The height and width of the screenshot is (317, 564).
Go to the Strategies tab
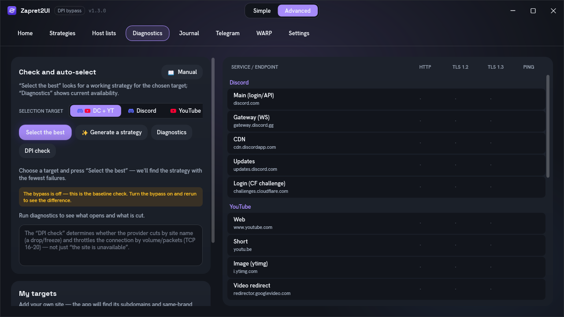62,33
